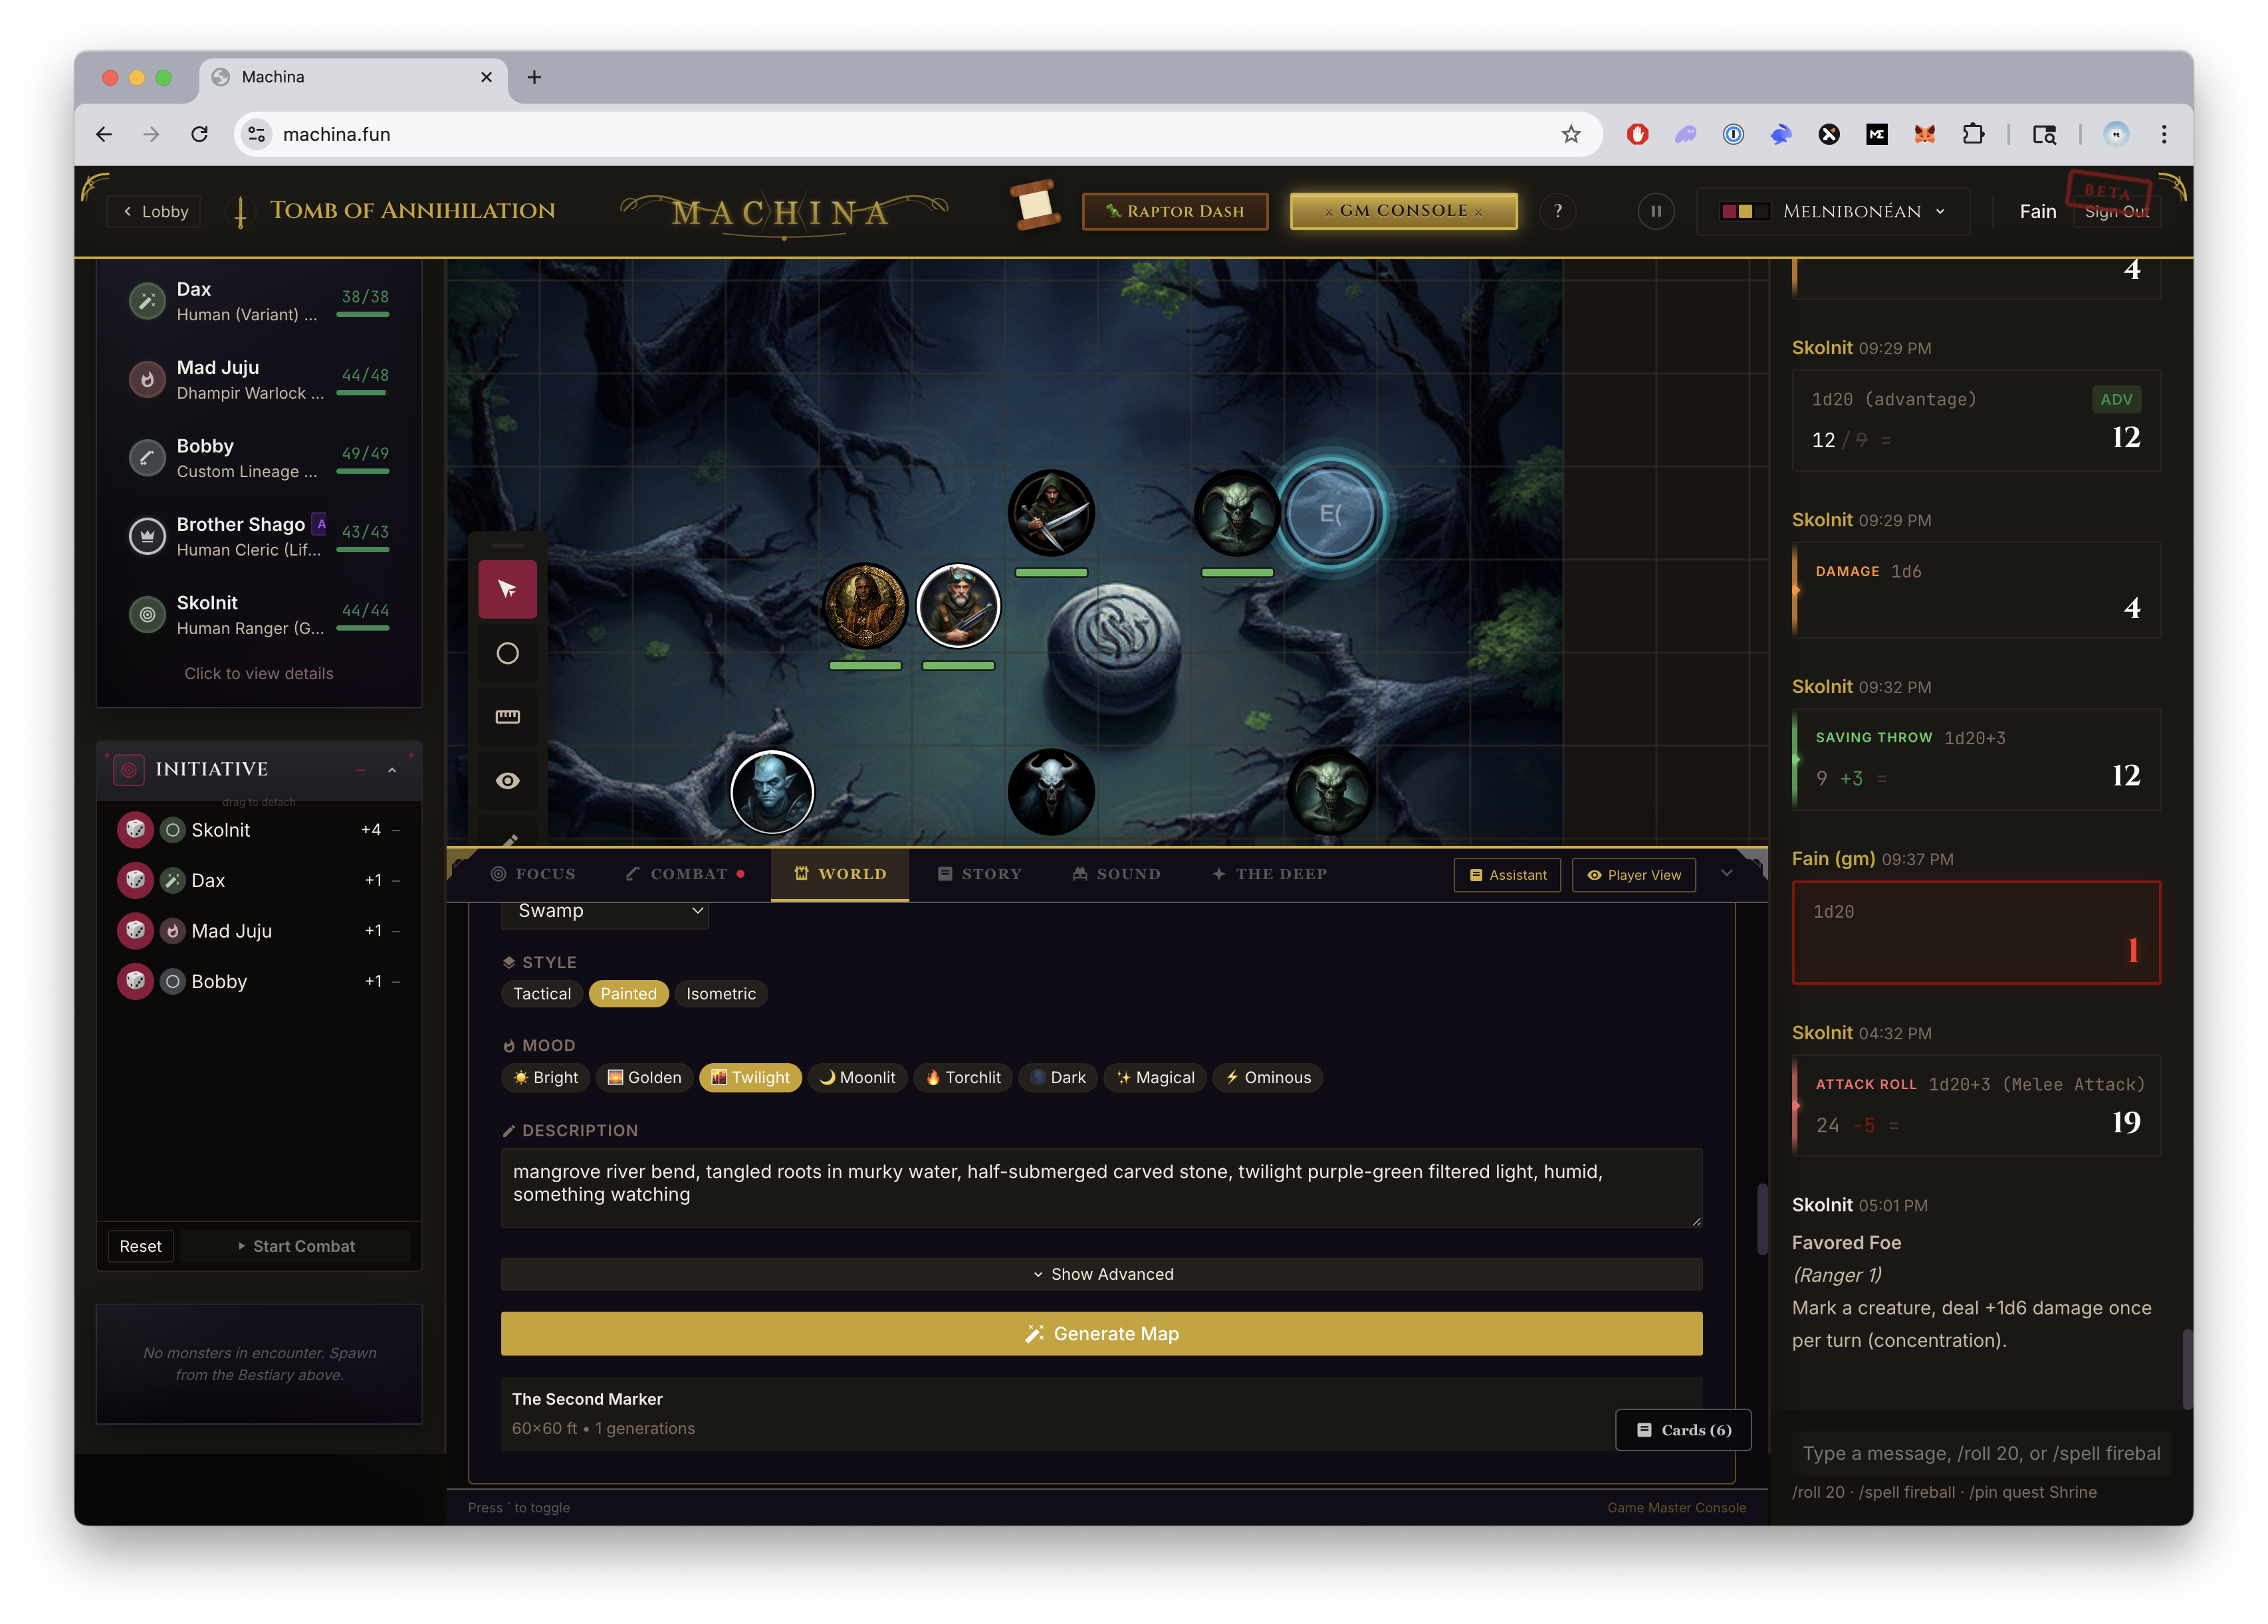Open the Melnibonéan theme dropdown
2268x1624 pixels.
point(1832,211)
